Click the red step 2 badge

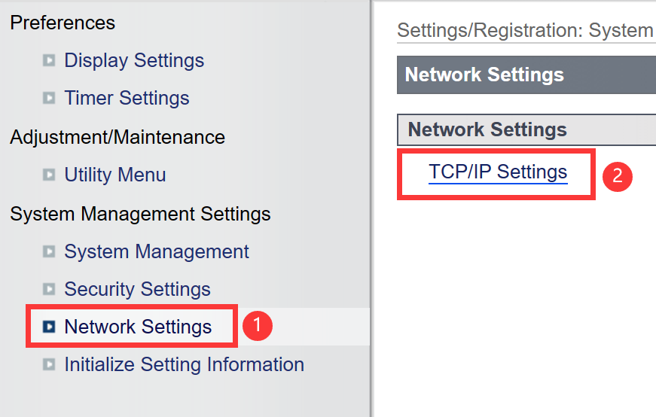click(618, 176)
